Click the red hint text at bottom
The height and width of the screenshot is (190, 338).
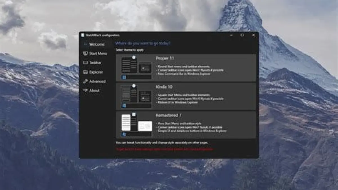(x=164, y=149)
